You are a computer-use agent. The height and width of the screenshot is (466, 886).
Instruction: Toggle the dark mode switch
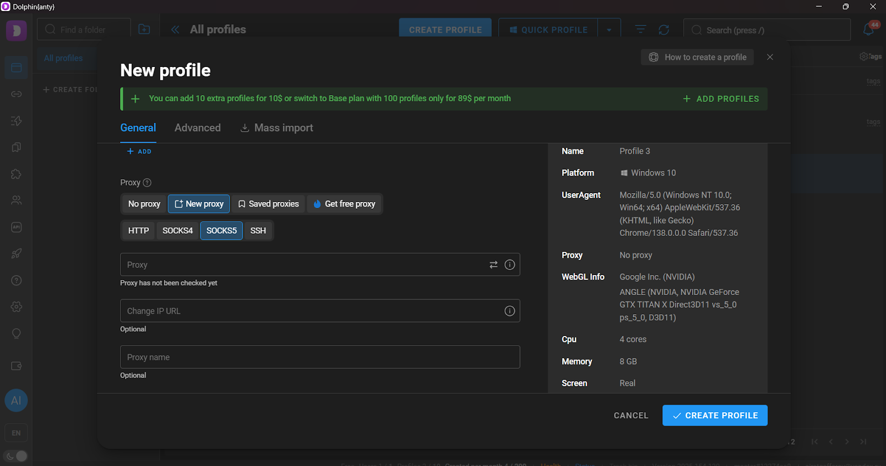pos(16,456)
